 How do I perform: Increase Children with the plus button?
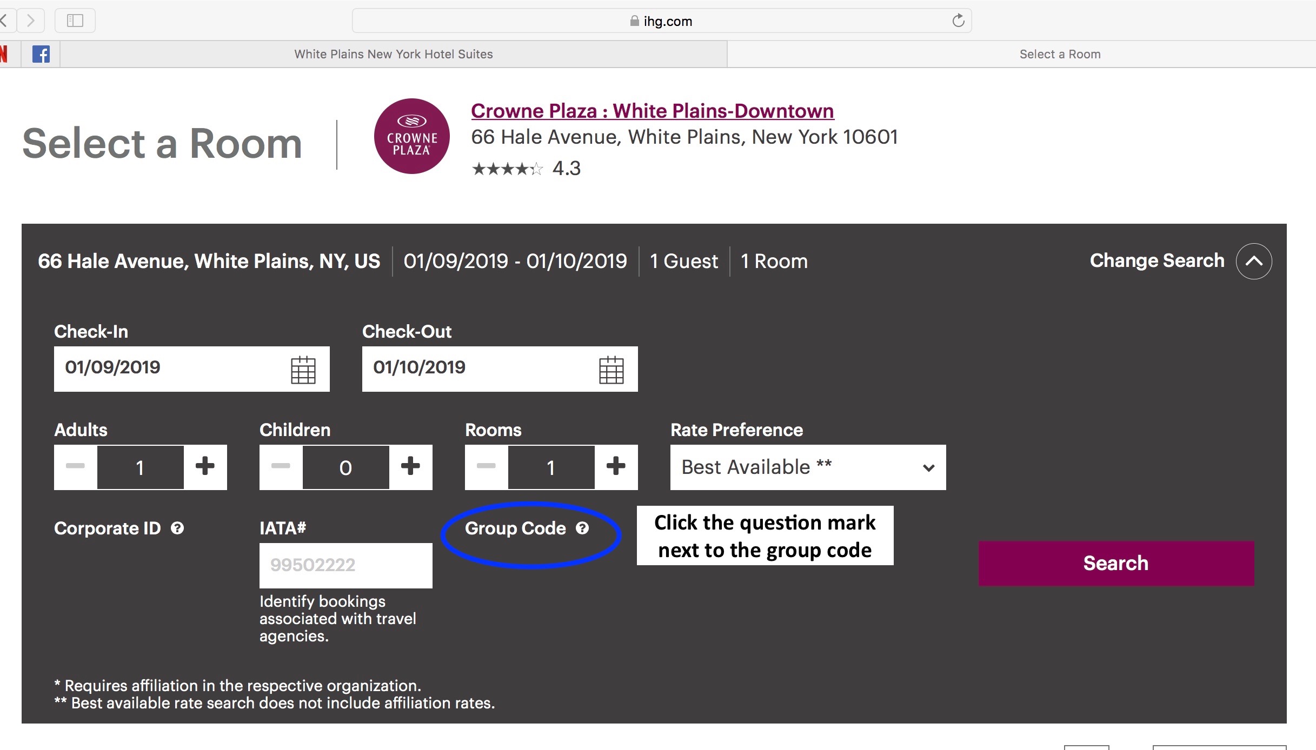tap(410, 467)
